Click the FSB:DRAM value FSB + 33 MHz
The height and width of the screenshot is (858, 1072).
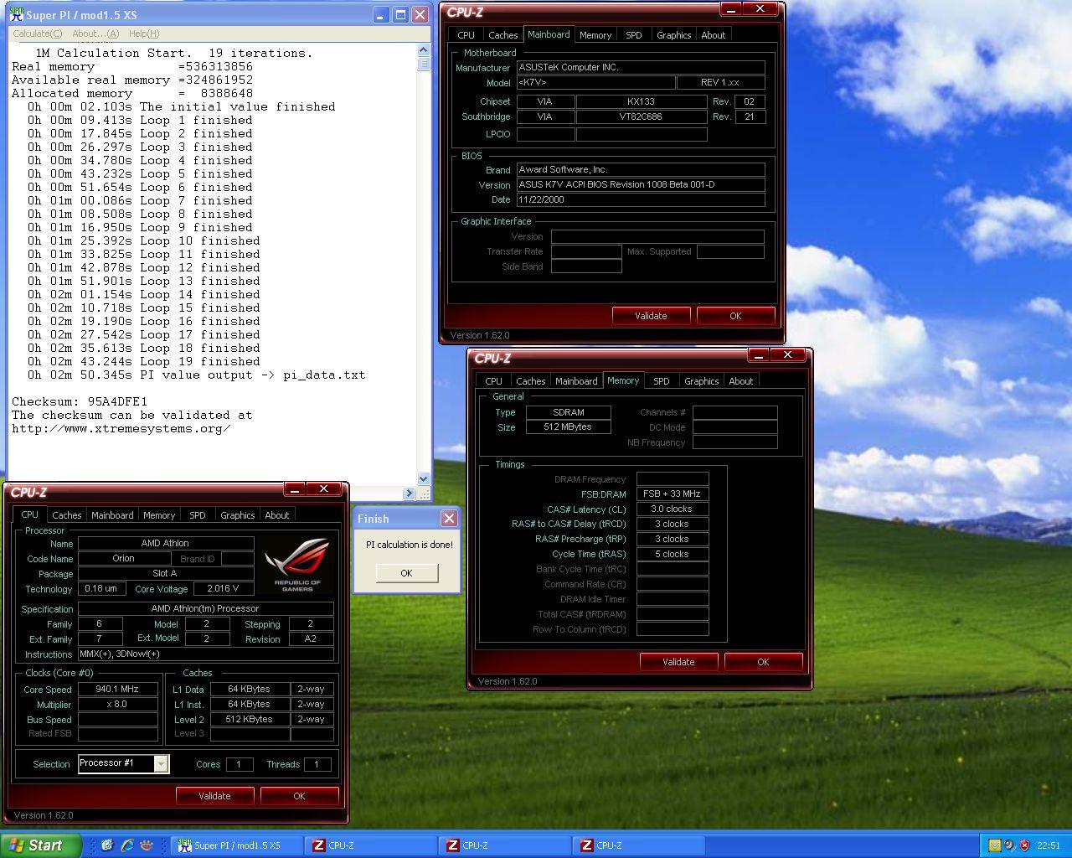point(673,494)
